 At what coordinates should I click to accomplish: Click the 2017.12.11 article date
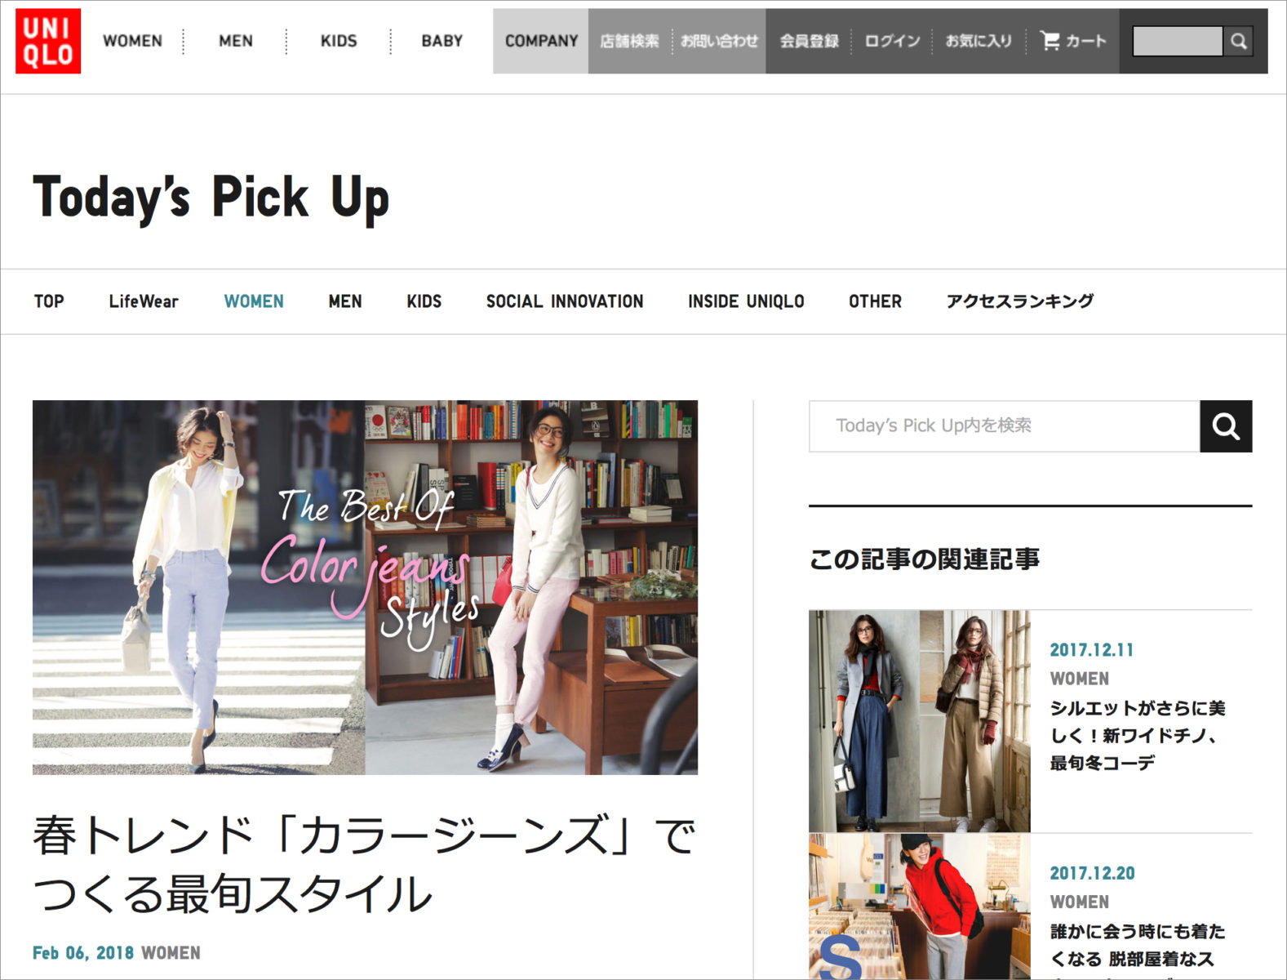(x=1092, y=650)
